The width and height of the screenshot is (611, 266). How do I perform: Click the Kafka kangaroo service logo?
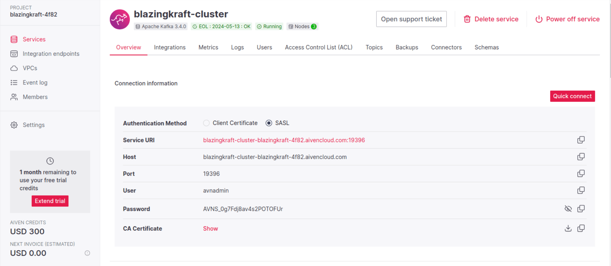point(120,19)
